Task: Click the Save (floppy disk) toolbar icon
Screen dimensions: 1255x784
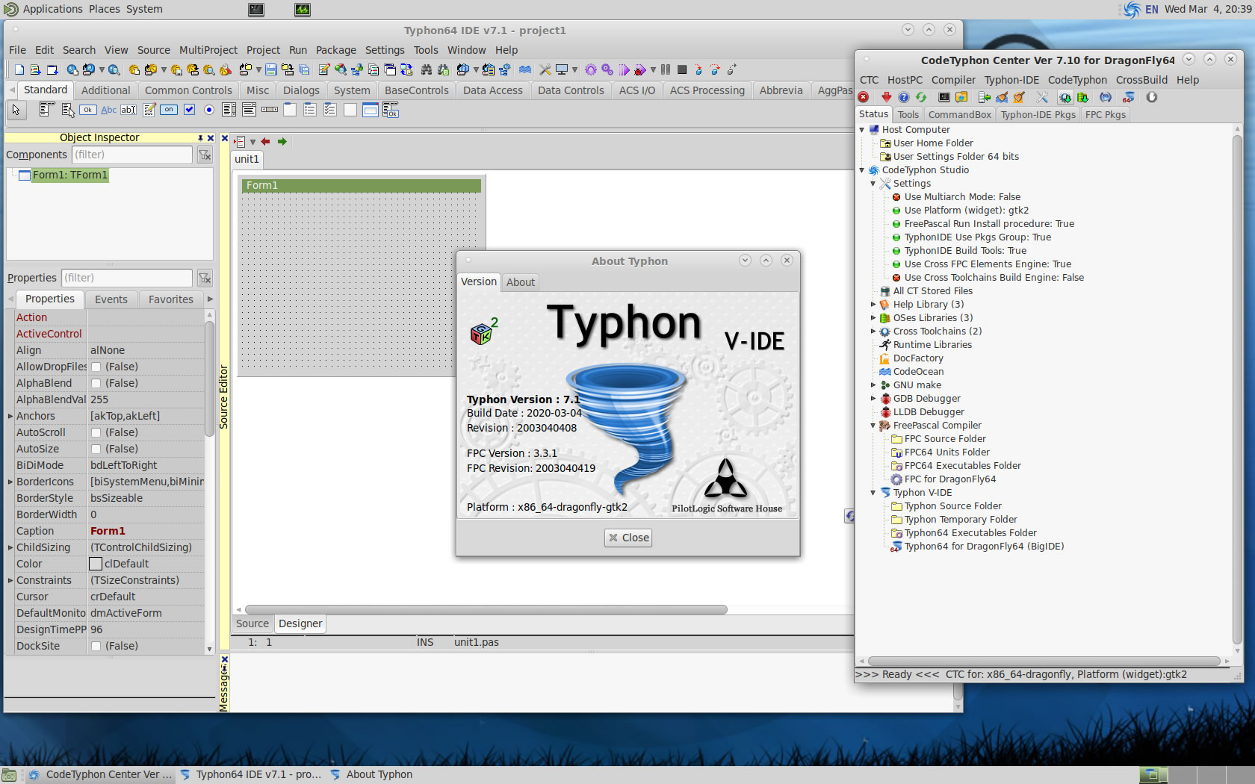Action: [271, 69]
